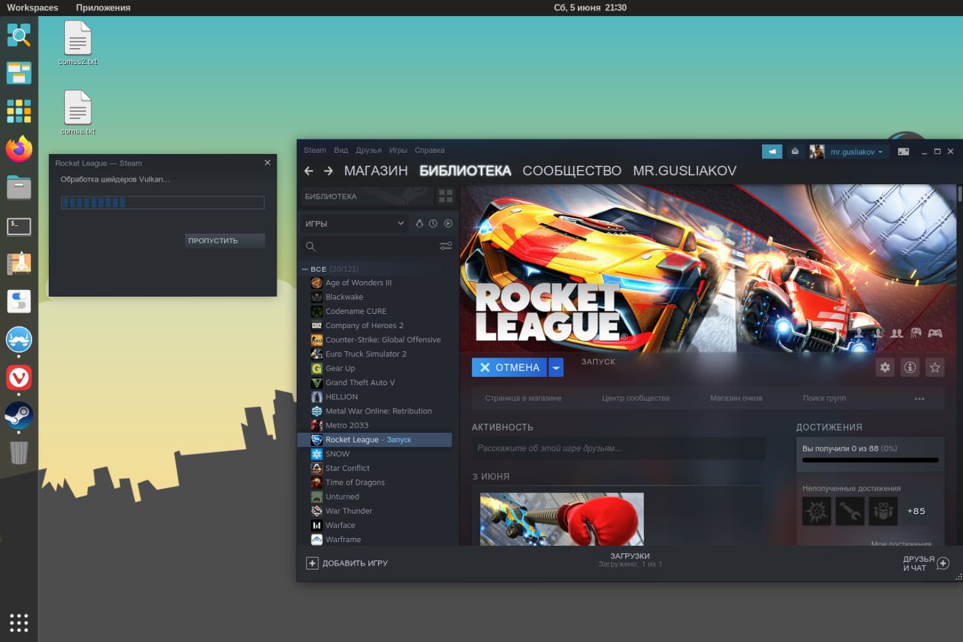Click the Vulkan shader progress bar
Screen dimensions: 963x642
pyautogui.click(x=162, y=203)
